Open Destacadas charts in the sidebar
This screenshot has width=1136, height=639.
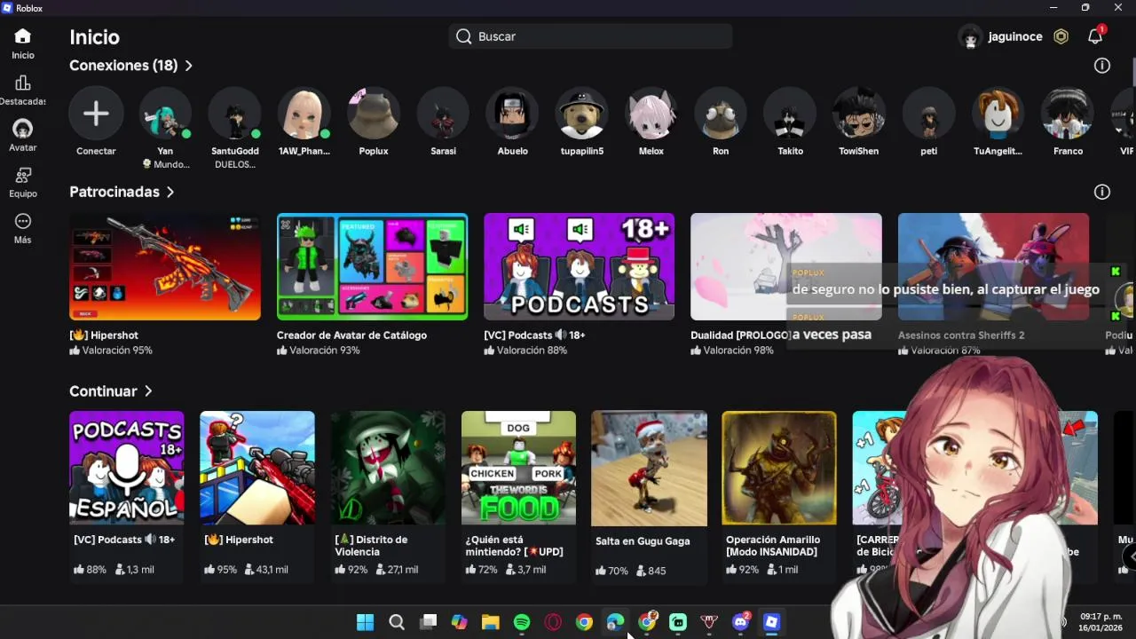click(x=23, y=83)
